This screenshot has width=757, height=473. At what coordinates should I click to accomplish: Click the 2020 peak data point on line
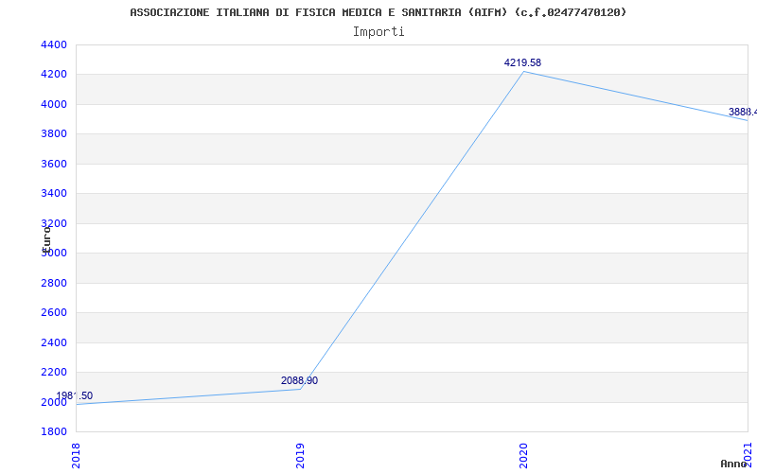524,72
